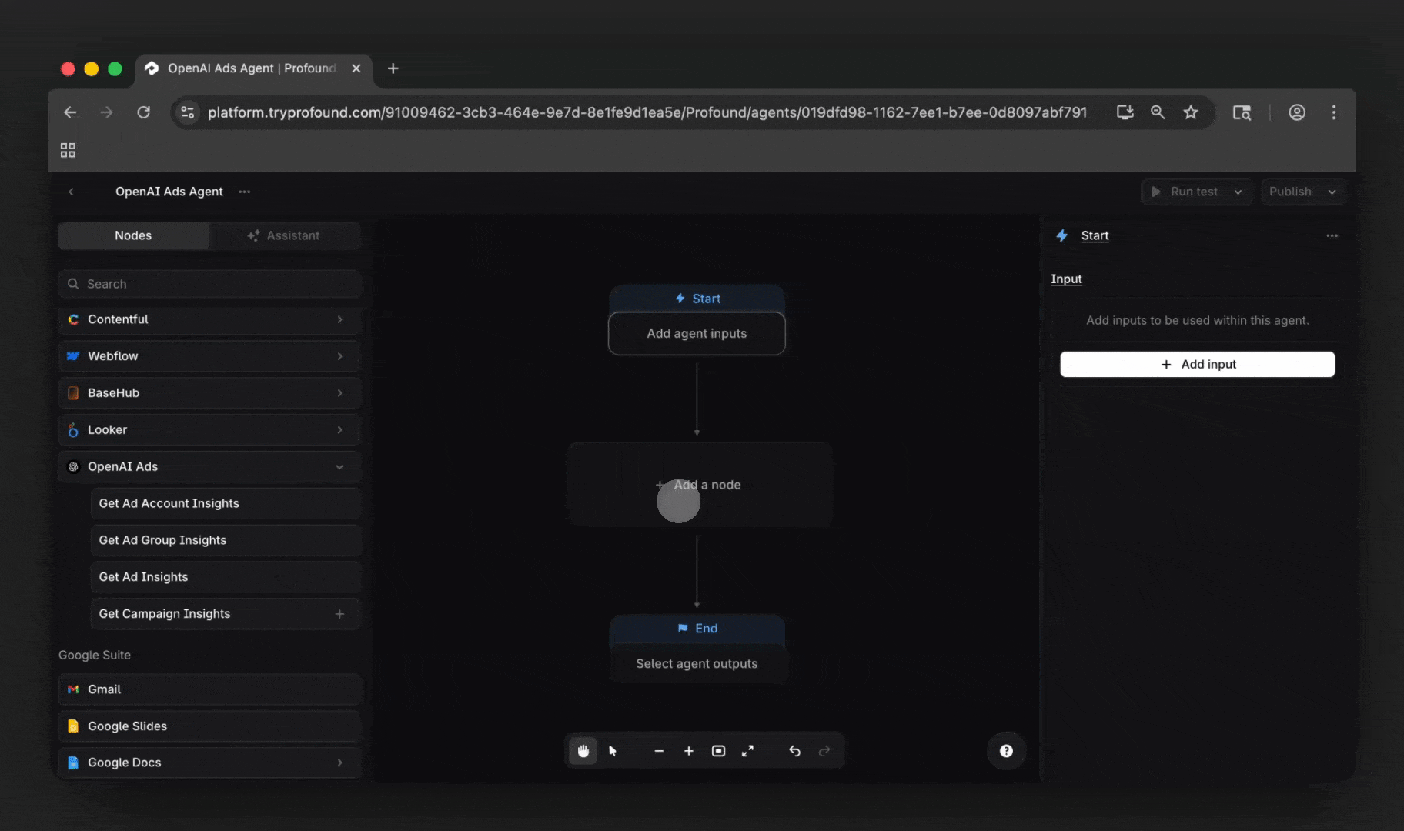Click the Add input button
The height and width of the screenshot is (831, 1404).
coord(1197,364)
